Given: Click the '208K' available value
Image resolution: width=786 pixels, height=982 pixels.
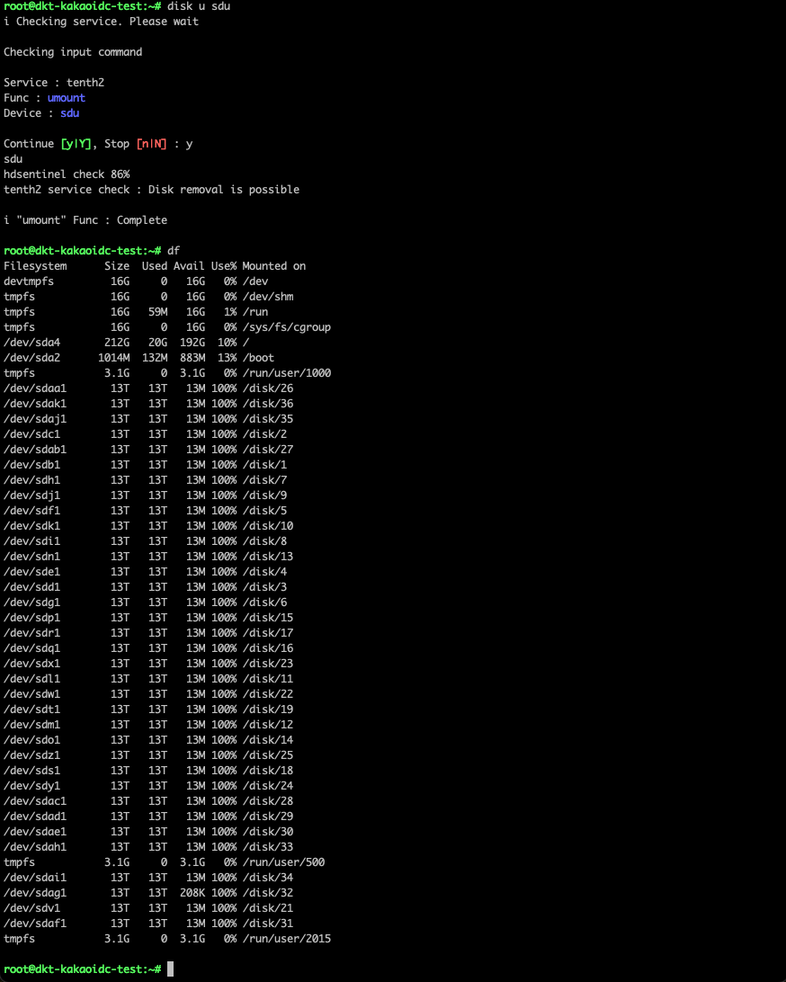Looking at the screenshot, I should pos(192,893).
